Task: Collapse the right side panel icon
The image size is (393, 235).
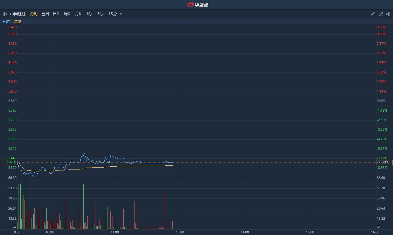Action: click(x=388, y=14)
